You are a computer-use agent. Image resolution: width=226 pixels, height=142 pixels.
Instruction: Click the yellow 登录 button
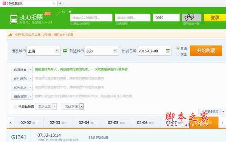[215, 18]
